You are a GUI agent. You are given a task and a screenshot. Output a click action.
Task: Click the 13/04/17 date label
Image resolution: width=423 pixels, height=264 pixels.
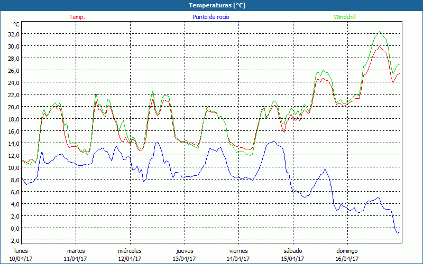tap(184, 259)
